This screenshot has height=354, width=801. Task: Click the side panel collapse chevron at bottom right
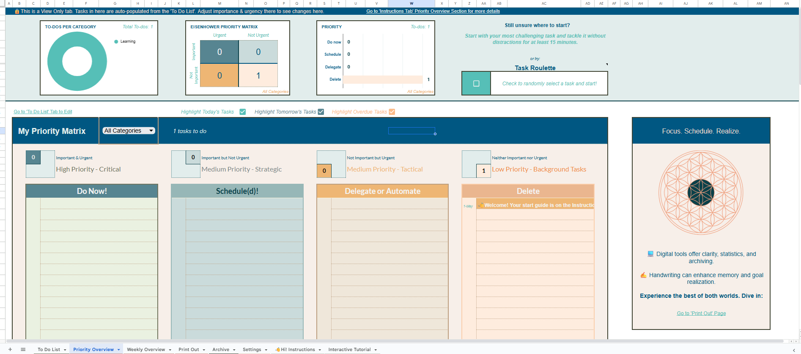[794, 350]
